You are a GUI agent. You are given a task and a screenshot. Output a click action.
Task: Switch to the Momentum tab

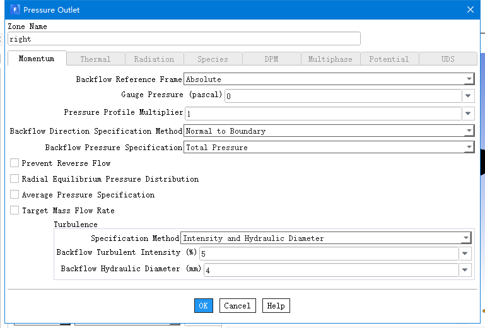37,59
